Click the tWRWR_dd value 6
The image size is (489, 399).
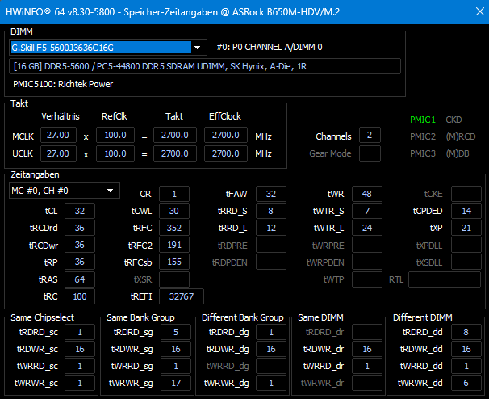tap(466, 383)
